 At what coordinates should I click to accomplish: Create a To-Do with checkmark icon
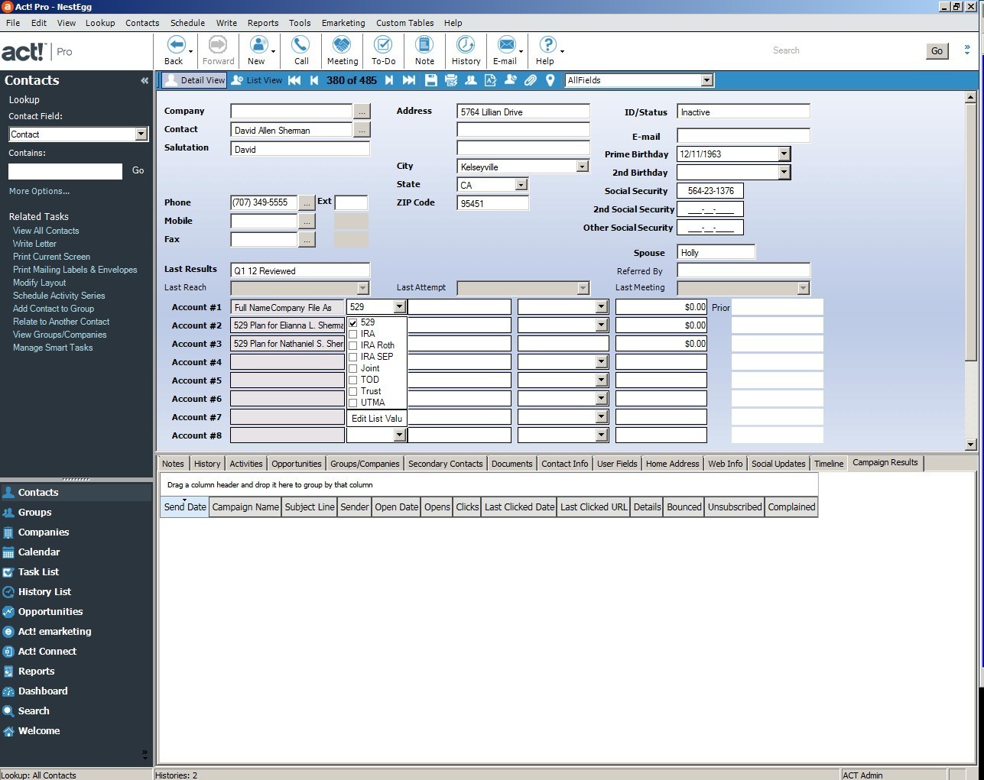[x=383, y=45]
